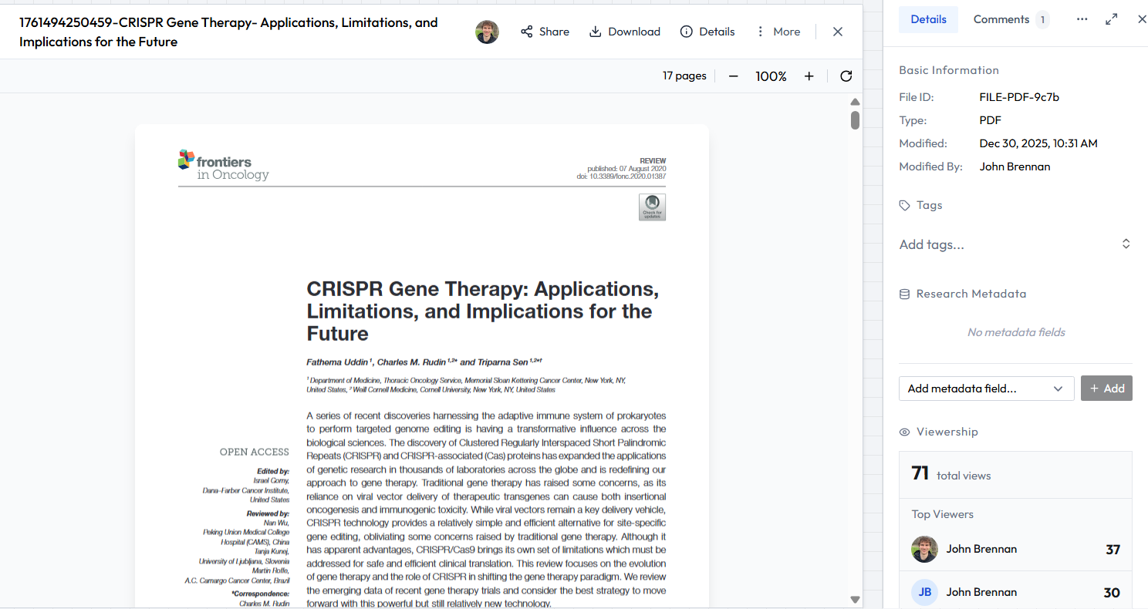Image resolution: width=1148 pixels, height=609 pixels.
Task: Open Details info in the header
Action: (x=707, y=32)
